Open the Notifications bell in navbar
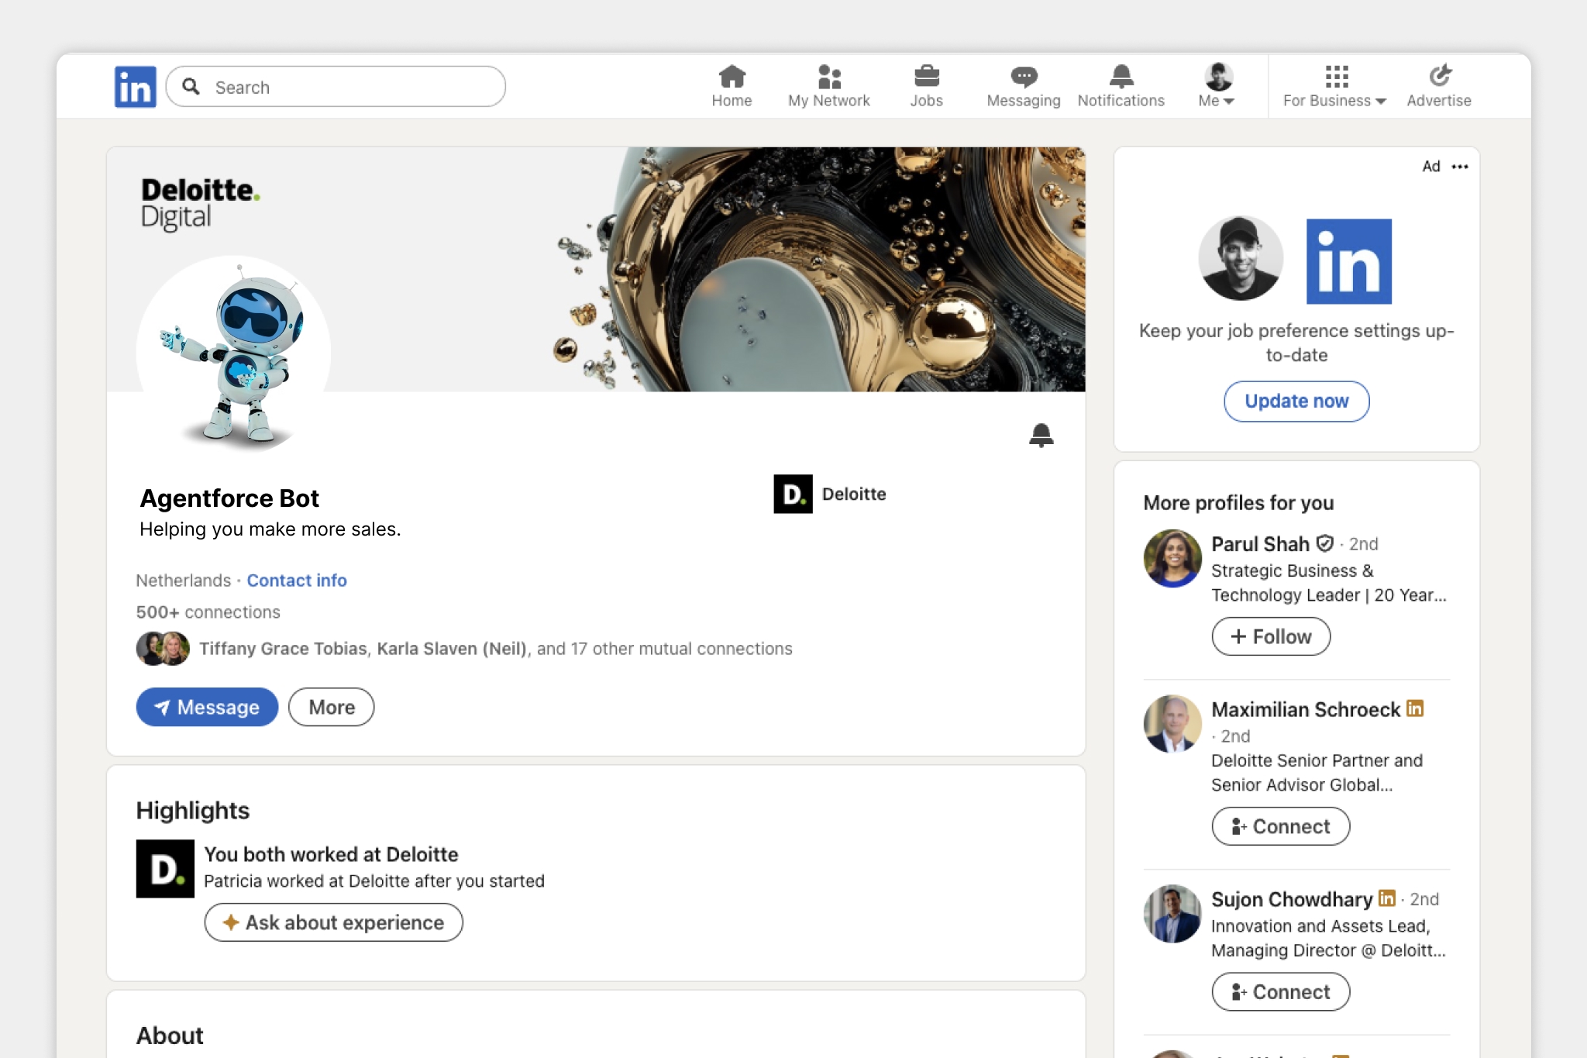The height and width of the screenshot is (1058, 1587). (x=1121, y=77)
